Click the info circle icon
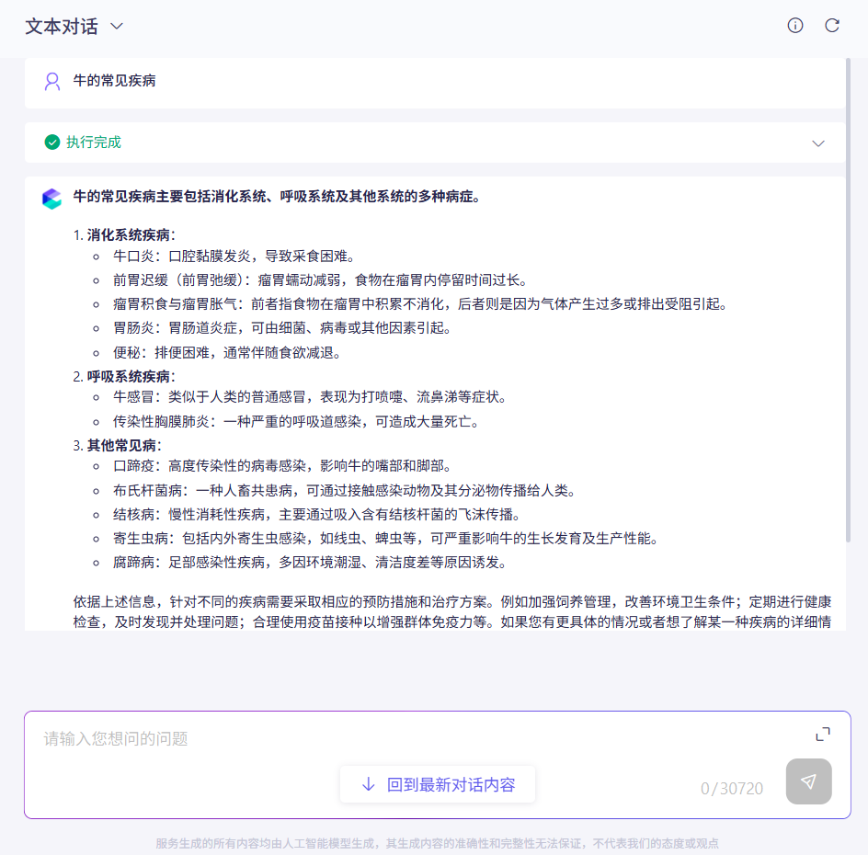The image size is (868, 855). coord(795,26)
